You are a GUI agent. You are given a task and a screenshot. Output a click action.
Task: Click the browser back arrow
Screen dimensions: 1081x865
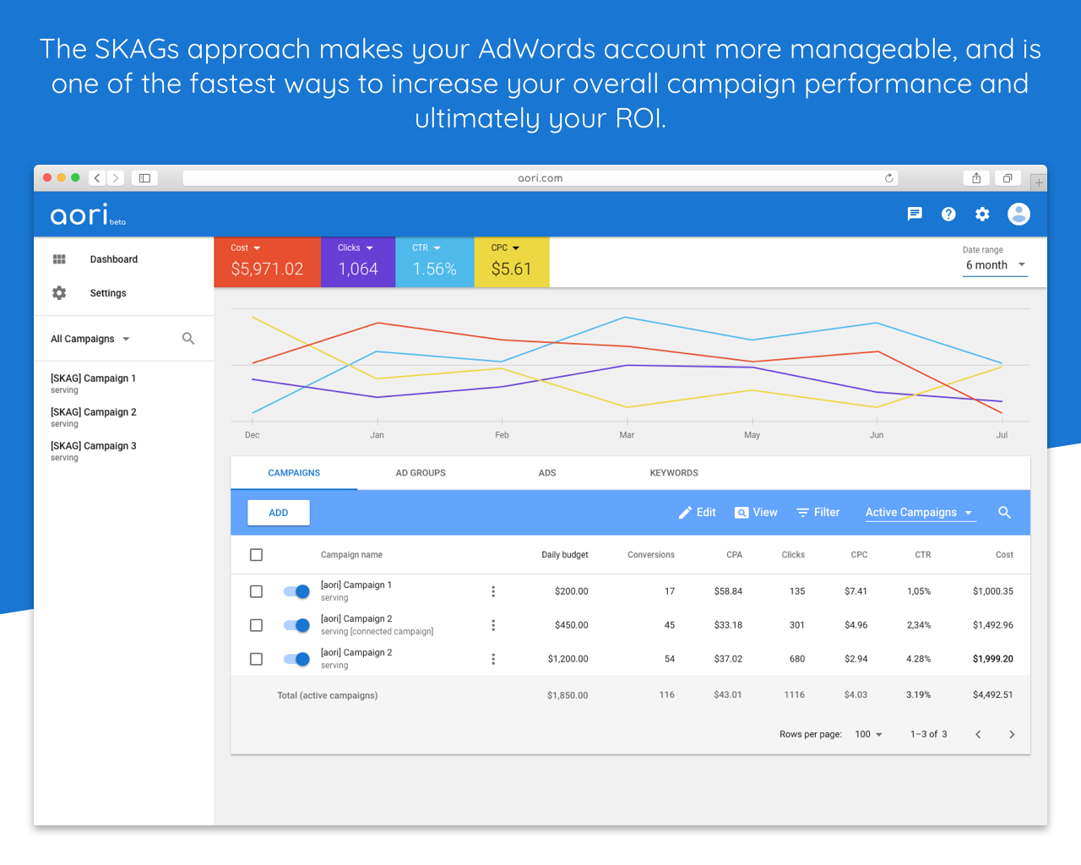(x=97, y=177)
